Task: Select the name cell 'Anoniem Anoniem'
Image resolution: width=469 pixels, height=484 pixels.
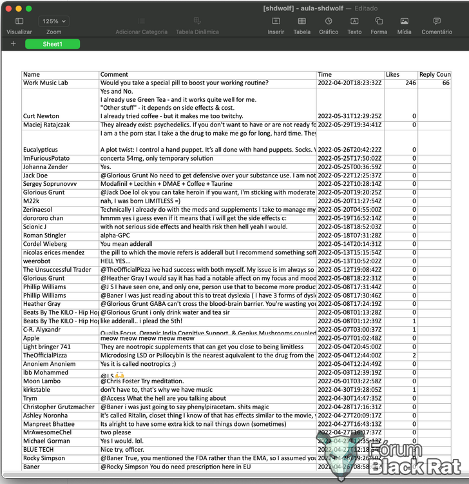Action: point(60,365)
